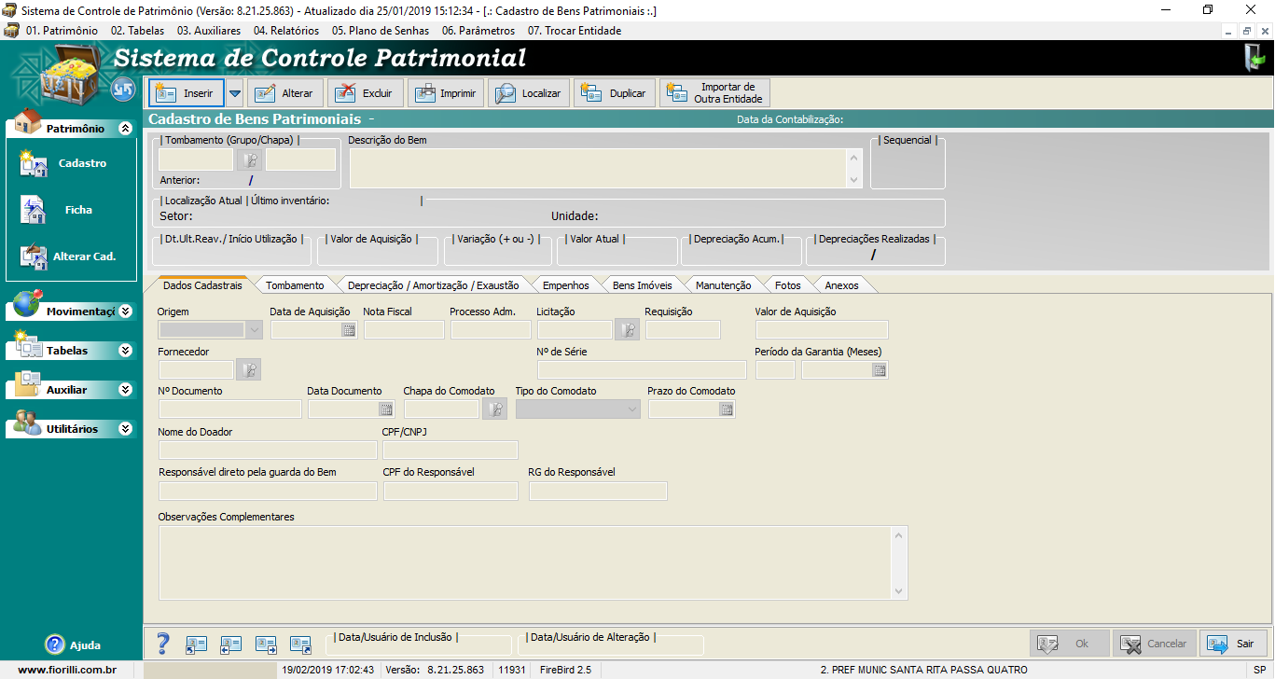Click the Sair button
The height and width of the screenshot is (679, 1275).
point(1233,644)
